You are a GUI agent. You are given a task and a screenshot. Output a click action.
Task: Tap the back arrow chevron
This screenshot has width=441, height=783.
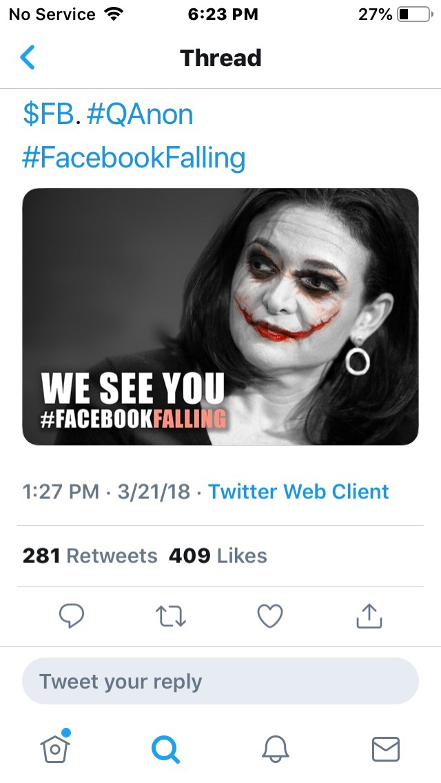point(28,58)
